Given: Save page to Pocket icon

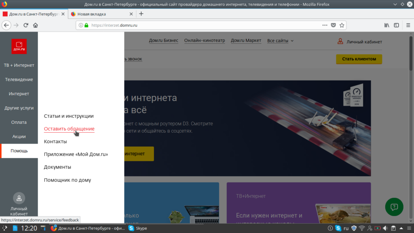Looking at the screenshot, I should point(334,25).
